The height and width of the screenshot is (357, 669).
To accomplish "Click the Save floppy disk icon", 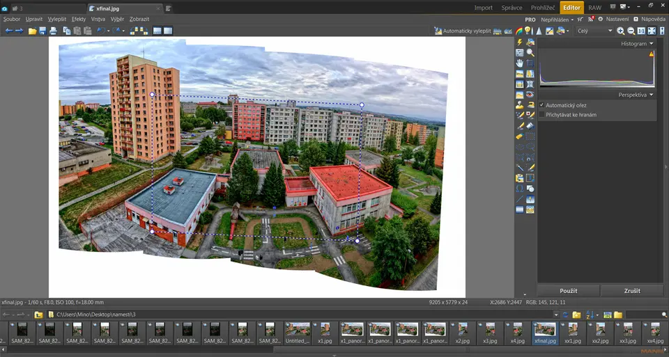I will tap(43, 31).
